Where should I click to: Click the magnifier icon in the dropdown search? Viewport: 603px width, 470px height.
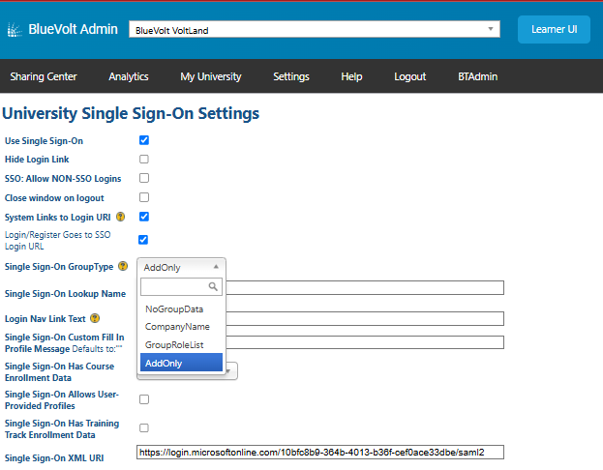coord(213,286)
